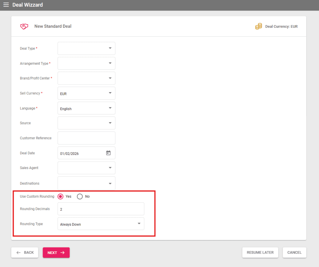Click the Rounding Decimals field showing 2
Image resolution: width=319 pixels, height=267 pixels.
click(x=101, y=209)
